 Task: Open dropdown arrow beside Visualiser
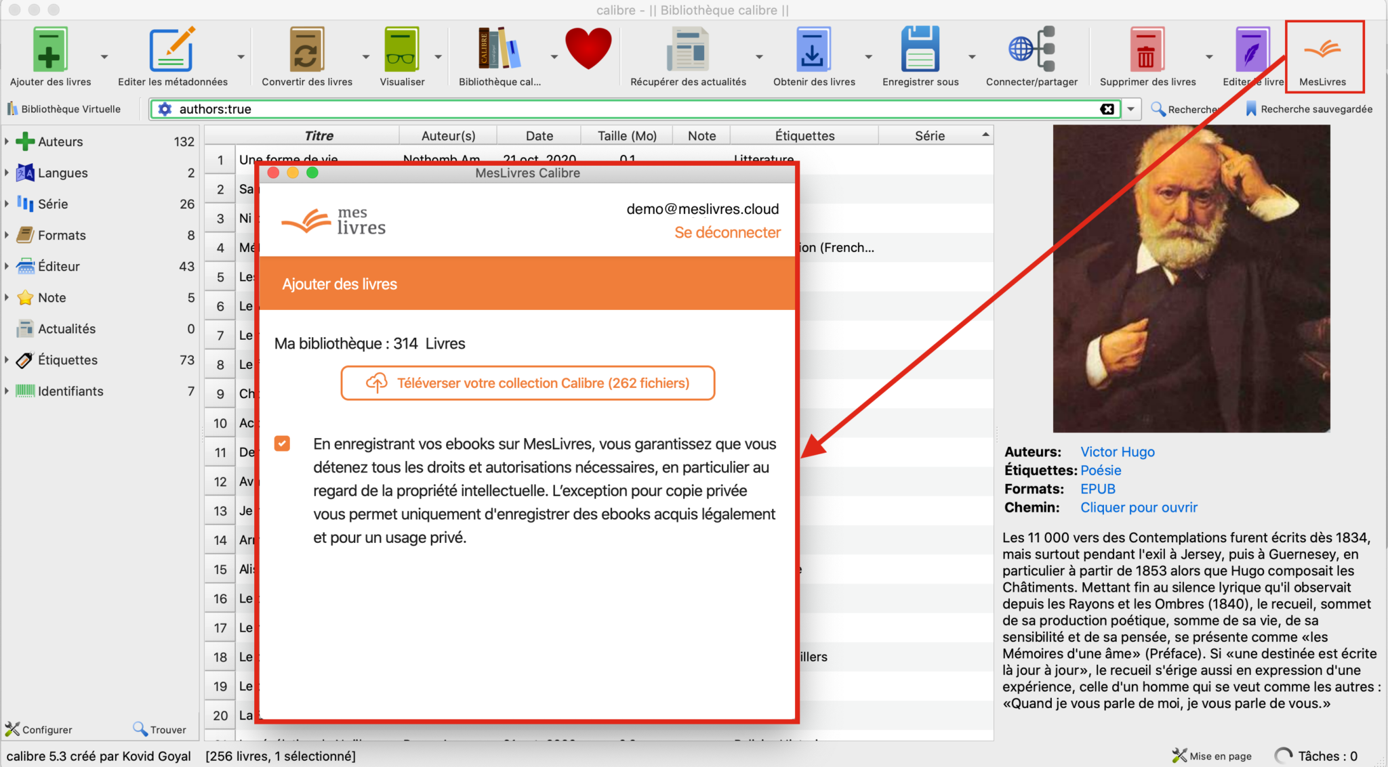pyautogui.click(x=438, y=57)
